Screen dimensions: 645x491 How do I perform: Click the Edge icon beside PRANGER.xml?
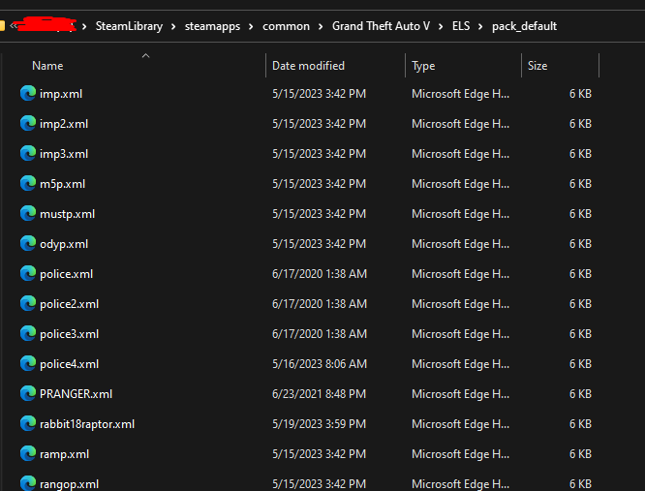pyautogui.click(x=28, y=393)
